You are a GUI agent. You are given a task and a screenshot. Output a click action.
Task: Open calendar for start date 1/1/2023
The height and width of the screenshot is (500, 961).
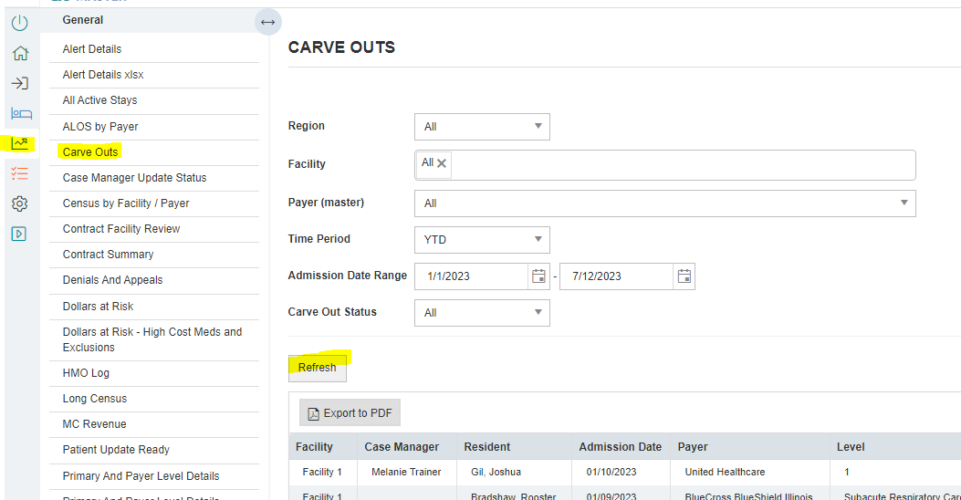538,276
